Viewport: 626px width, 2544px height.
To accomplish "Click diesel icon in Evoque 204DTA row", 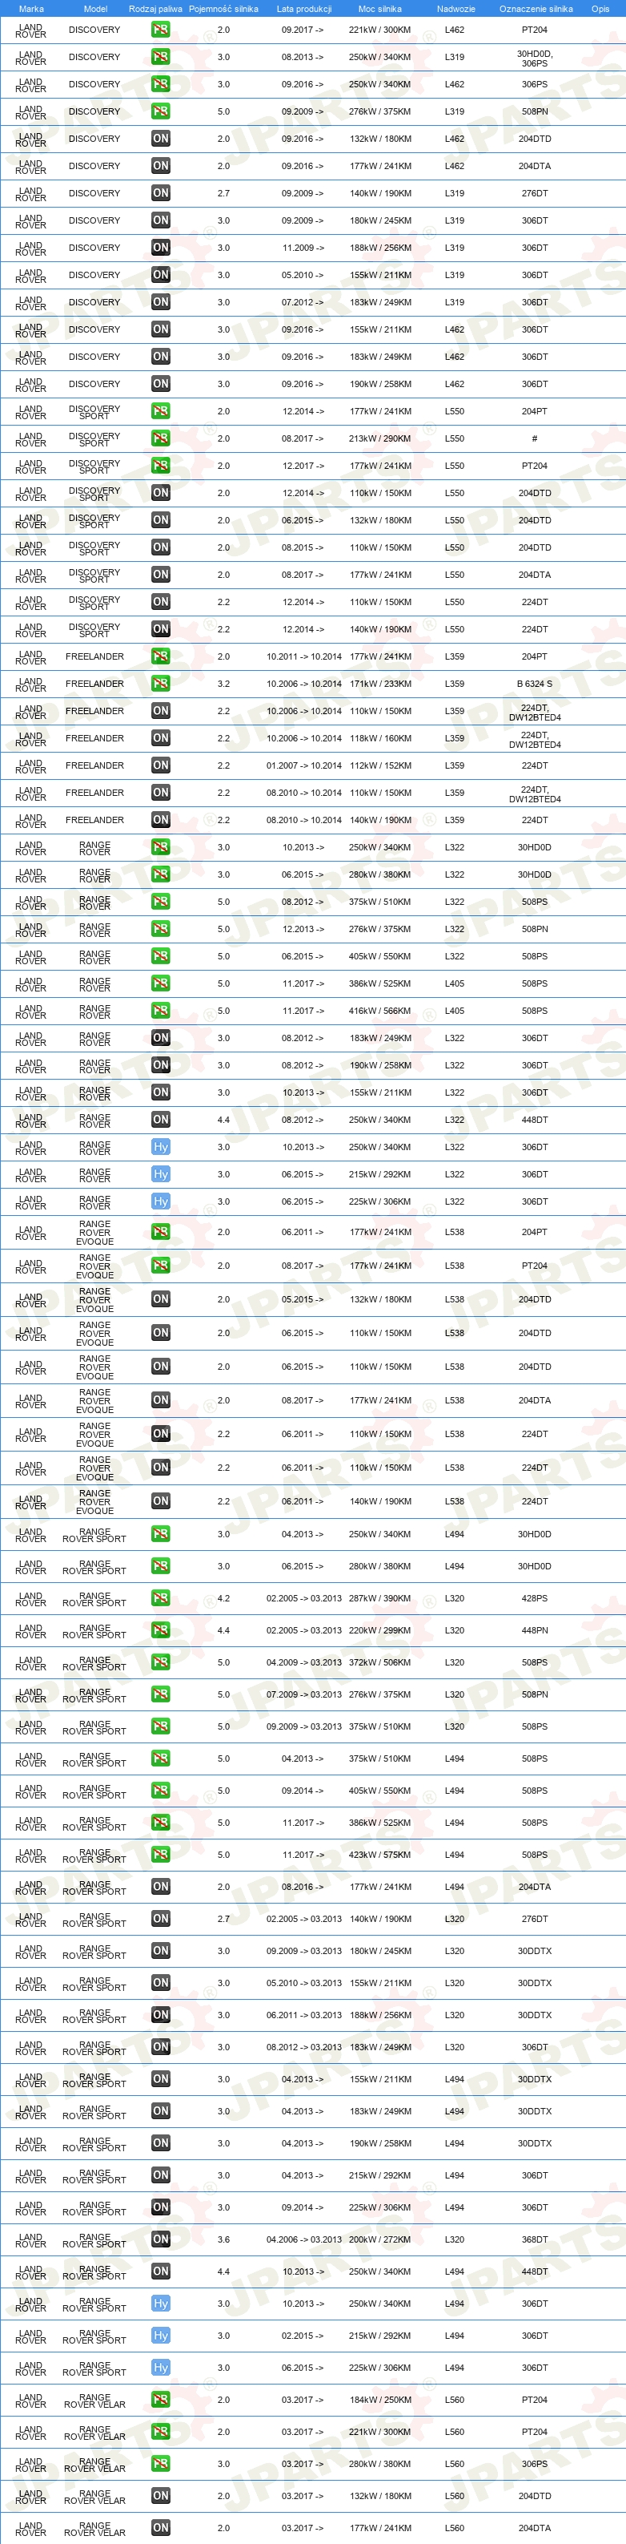I will (160, 1400).
